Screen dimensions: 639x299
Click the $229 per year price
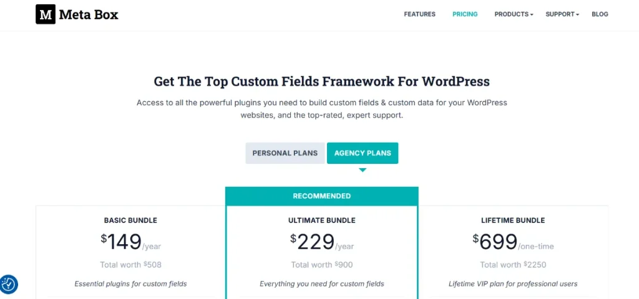321,242
